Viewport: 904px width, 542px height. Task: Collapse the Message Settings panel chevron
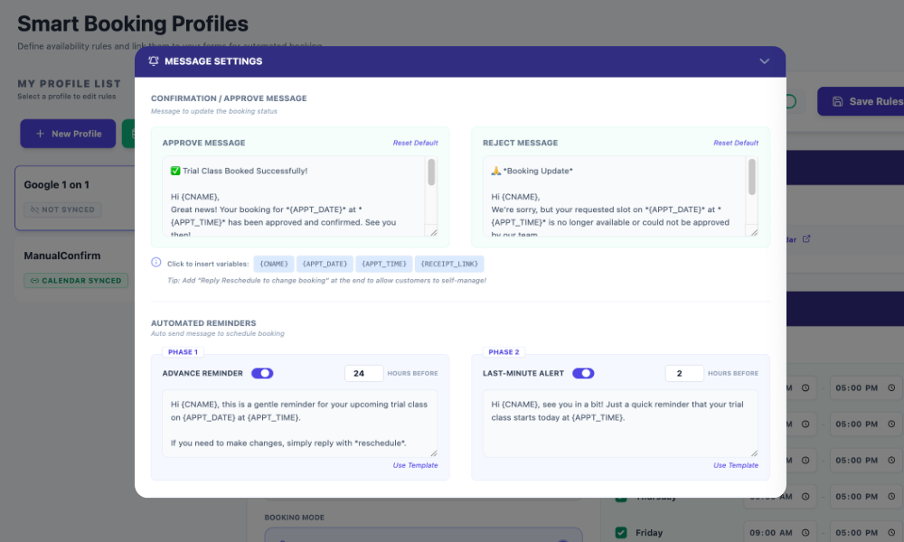(x=764, y=61)
